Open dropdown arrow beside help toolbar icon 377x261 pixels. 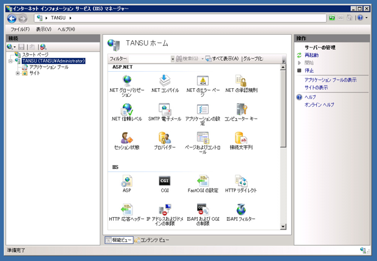(367, 18)
